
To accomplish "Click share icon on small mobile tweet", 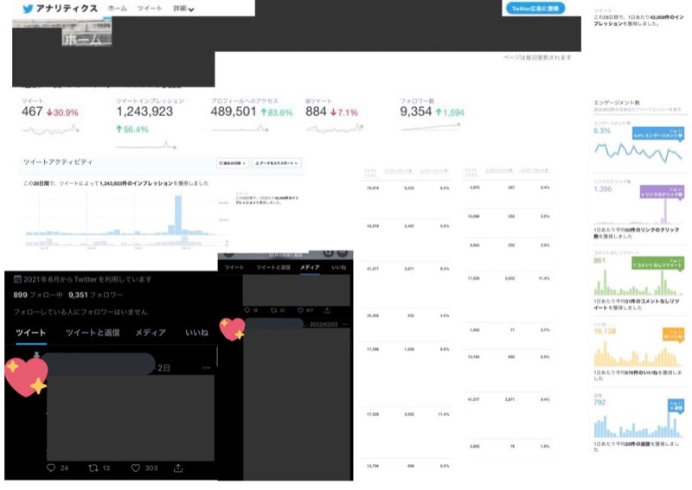I will point(327,310).
